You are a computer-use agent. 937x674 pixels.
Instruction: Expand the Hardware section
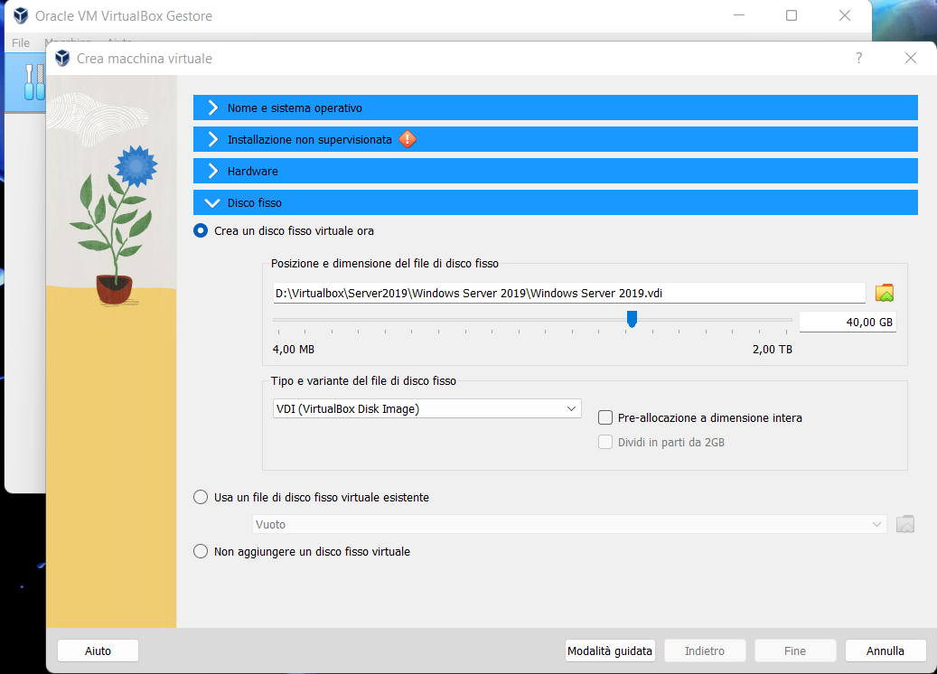point(555,171)
